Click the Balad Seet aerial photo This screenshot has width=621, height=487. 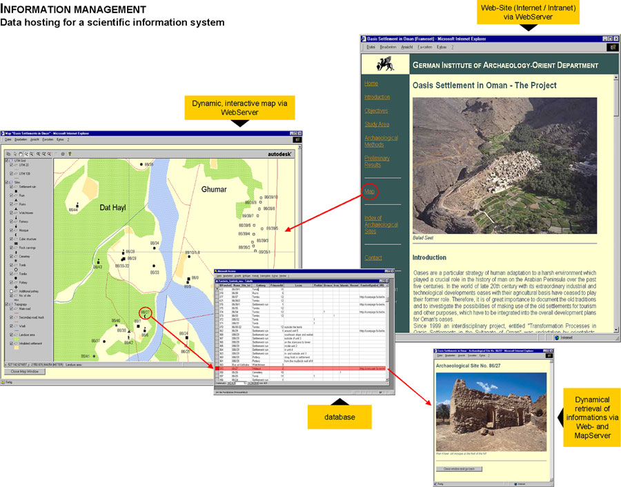tap(504, 166)
